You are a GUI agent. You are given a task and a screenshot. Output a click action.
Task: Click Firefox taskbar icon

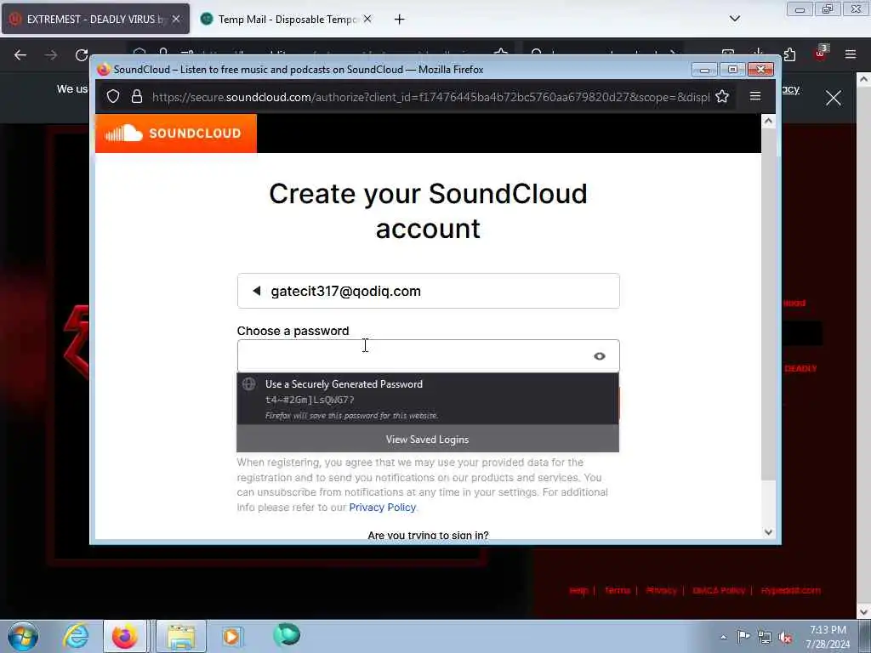point(125,636)
